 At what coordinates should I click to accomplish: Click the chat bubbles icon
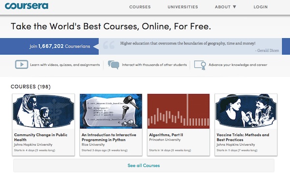pos(114,65)
